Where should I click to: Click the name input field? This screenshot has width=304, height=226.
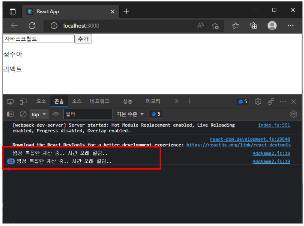[x=39, y=39]
